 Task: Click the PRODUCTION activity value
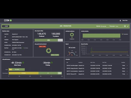tap(18, 42)
